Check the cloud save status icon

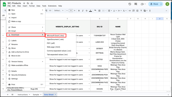pos(32,3)
